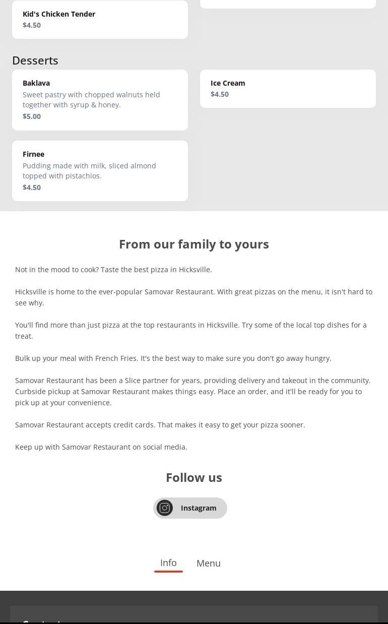Click the Instagram camera icon
This screenshot has width=388, height=624.
tap(165, 508)
